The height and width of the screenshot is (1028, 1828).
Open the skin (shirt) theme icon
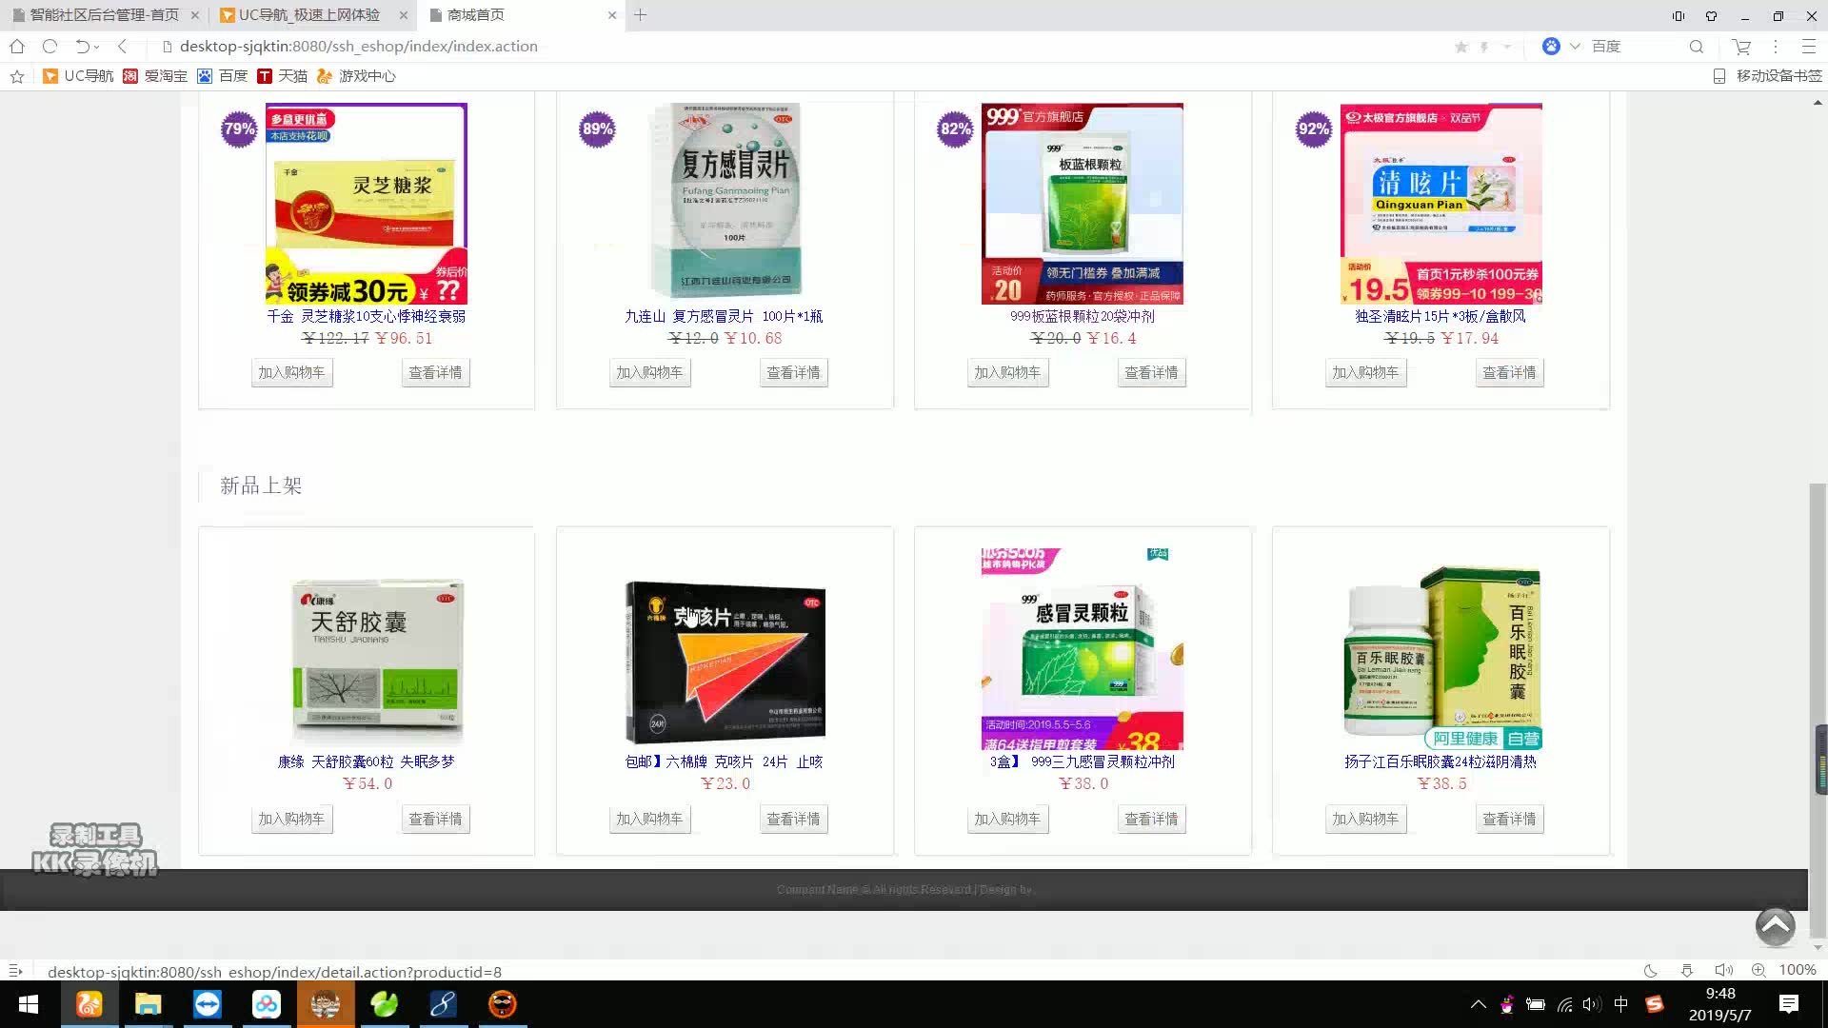click(1711, 15)
